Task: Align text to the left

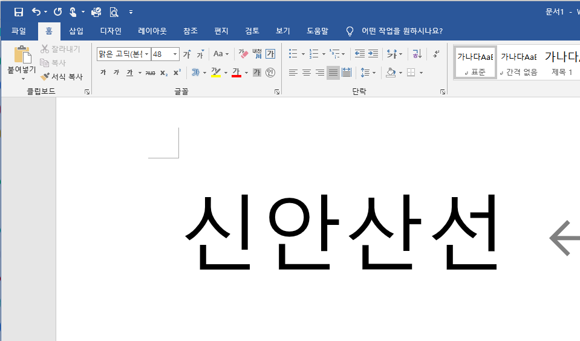Action: tap(293, 73)
